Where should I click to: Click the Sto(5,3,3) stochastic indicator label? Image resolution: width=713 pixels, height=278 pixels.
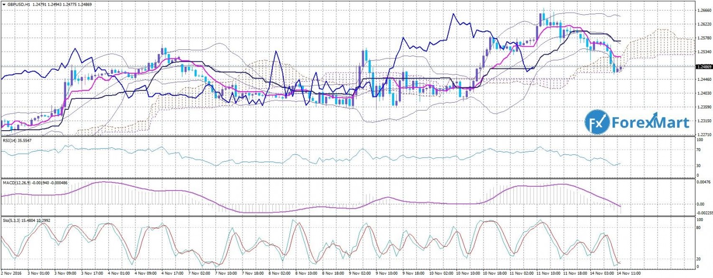coord(10,220)
